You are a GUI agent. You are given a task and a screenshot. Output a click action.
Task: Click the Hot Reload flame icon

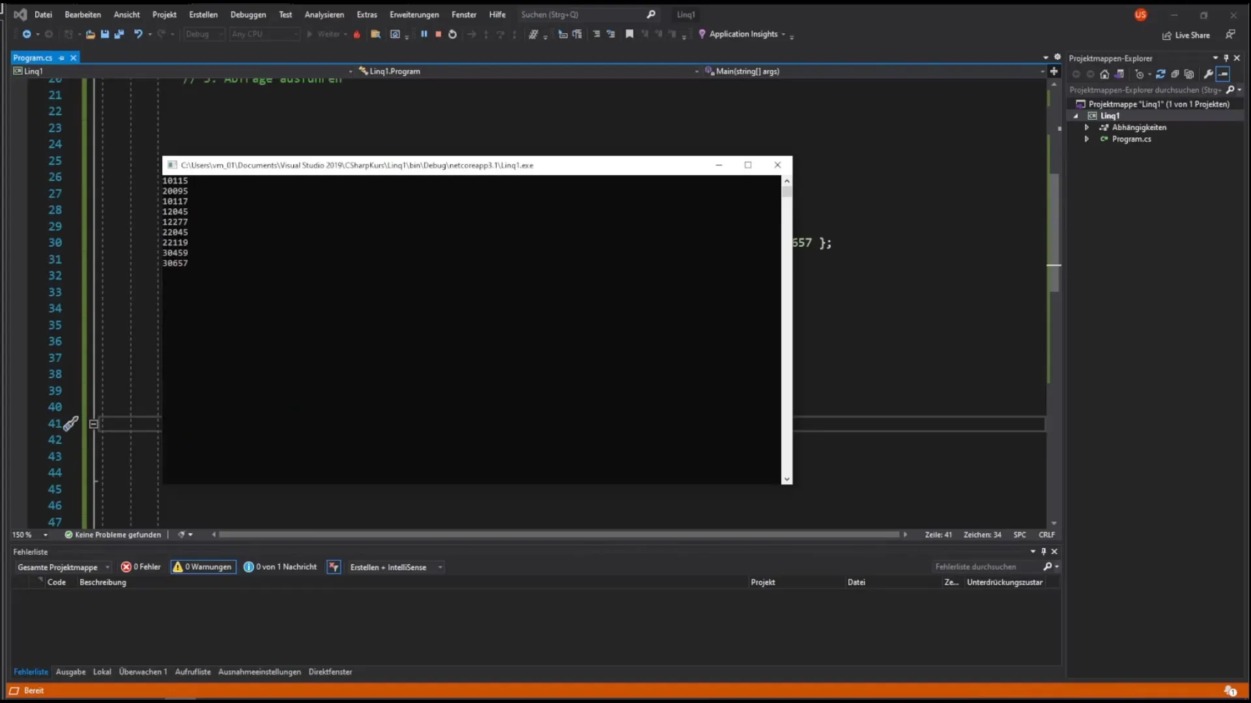coord(357,34)
